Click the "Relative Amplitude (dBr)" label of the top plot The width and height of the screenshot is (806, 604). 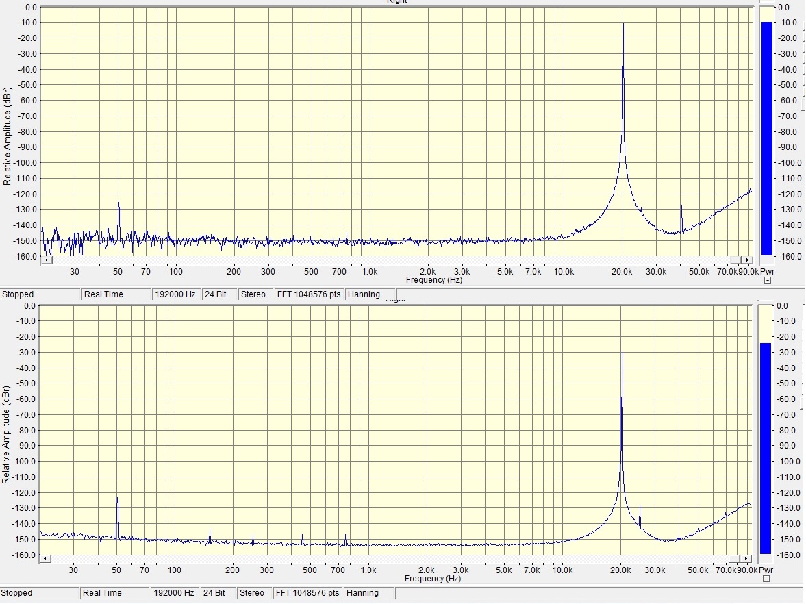coord(8,136)
